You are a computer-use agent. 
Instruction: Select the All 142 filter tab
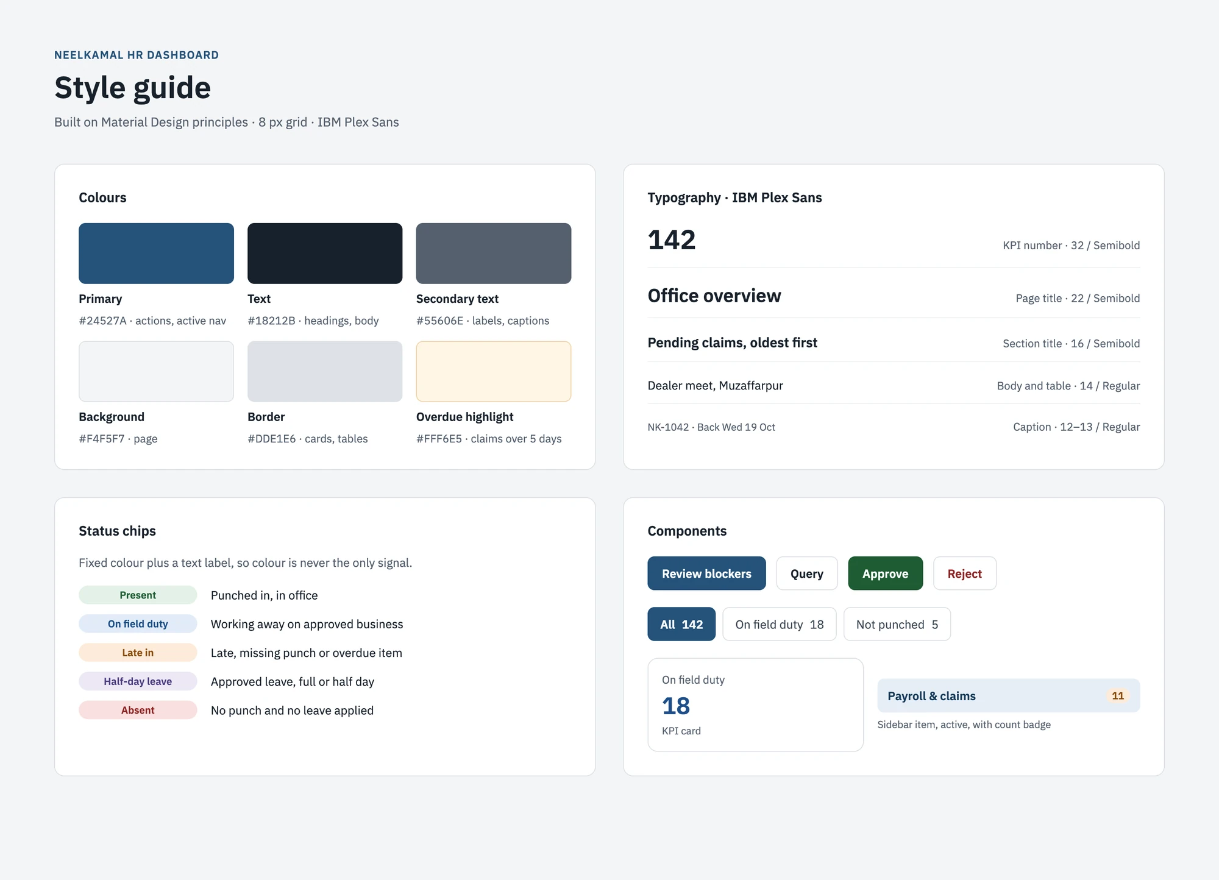681,624
